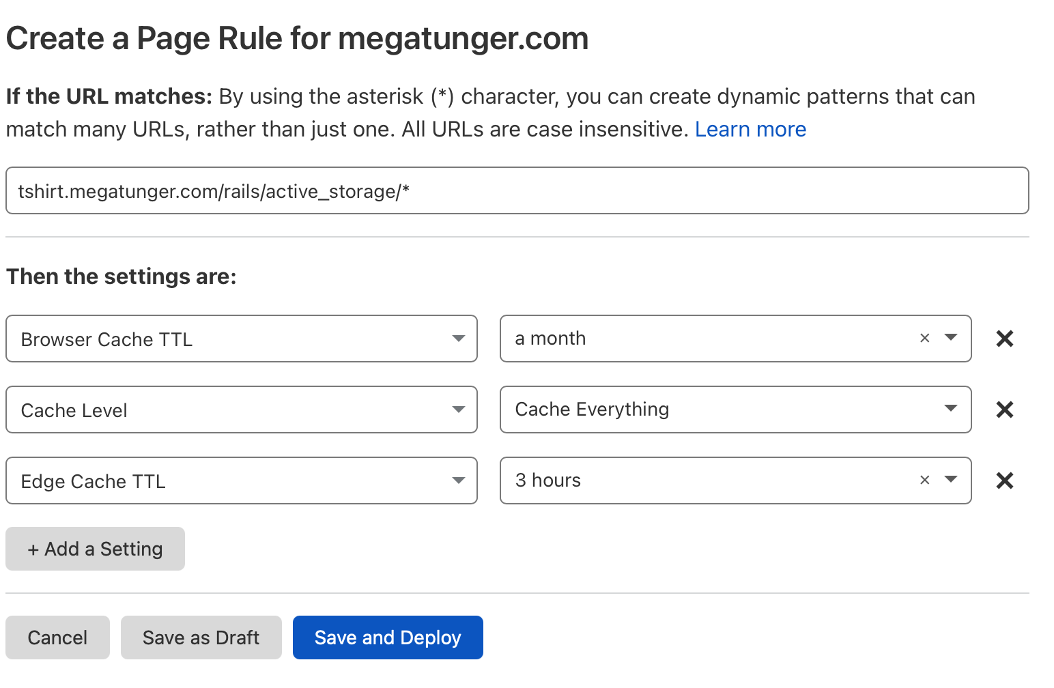Focus the URL pattern input field

[517, 191]
